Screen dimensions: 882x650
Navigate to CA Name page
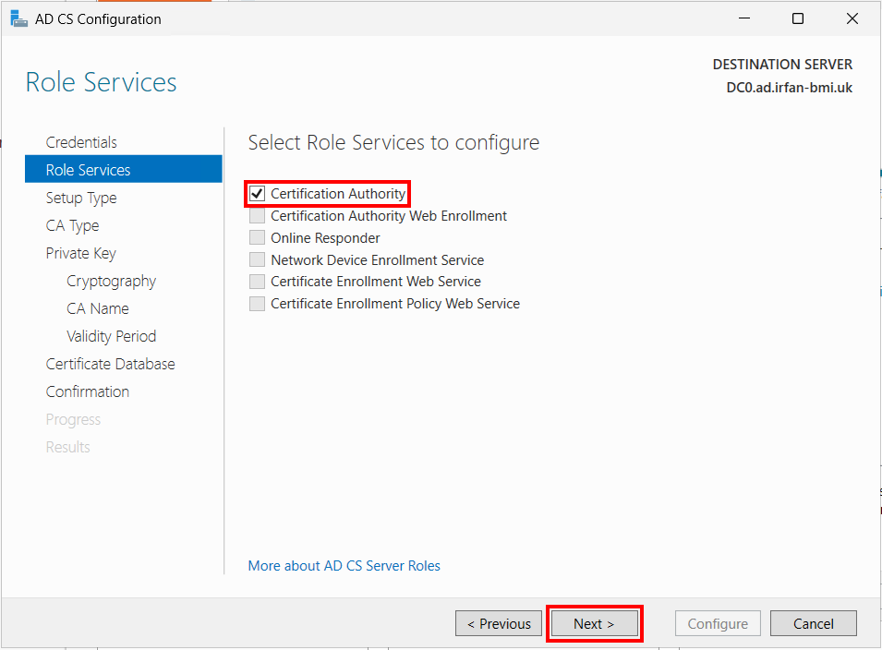point(98,308)
